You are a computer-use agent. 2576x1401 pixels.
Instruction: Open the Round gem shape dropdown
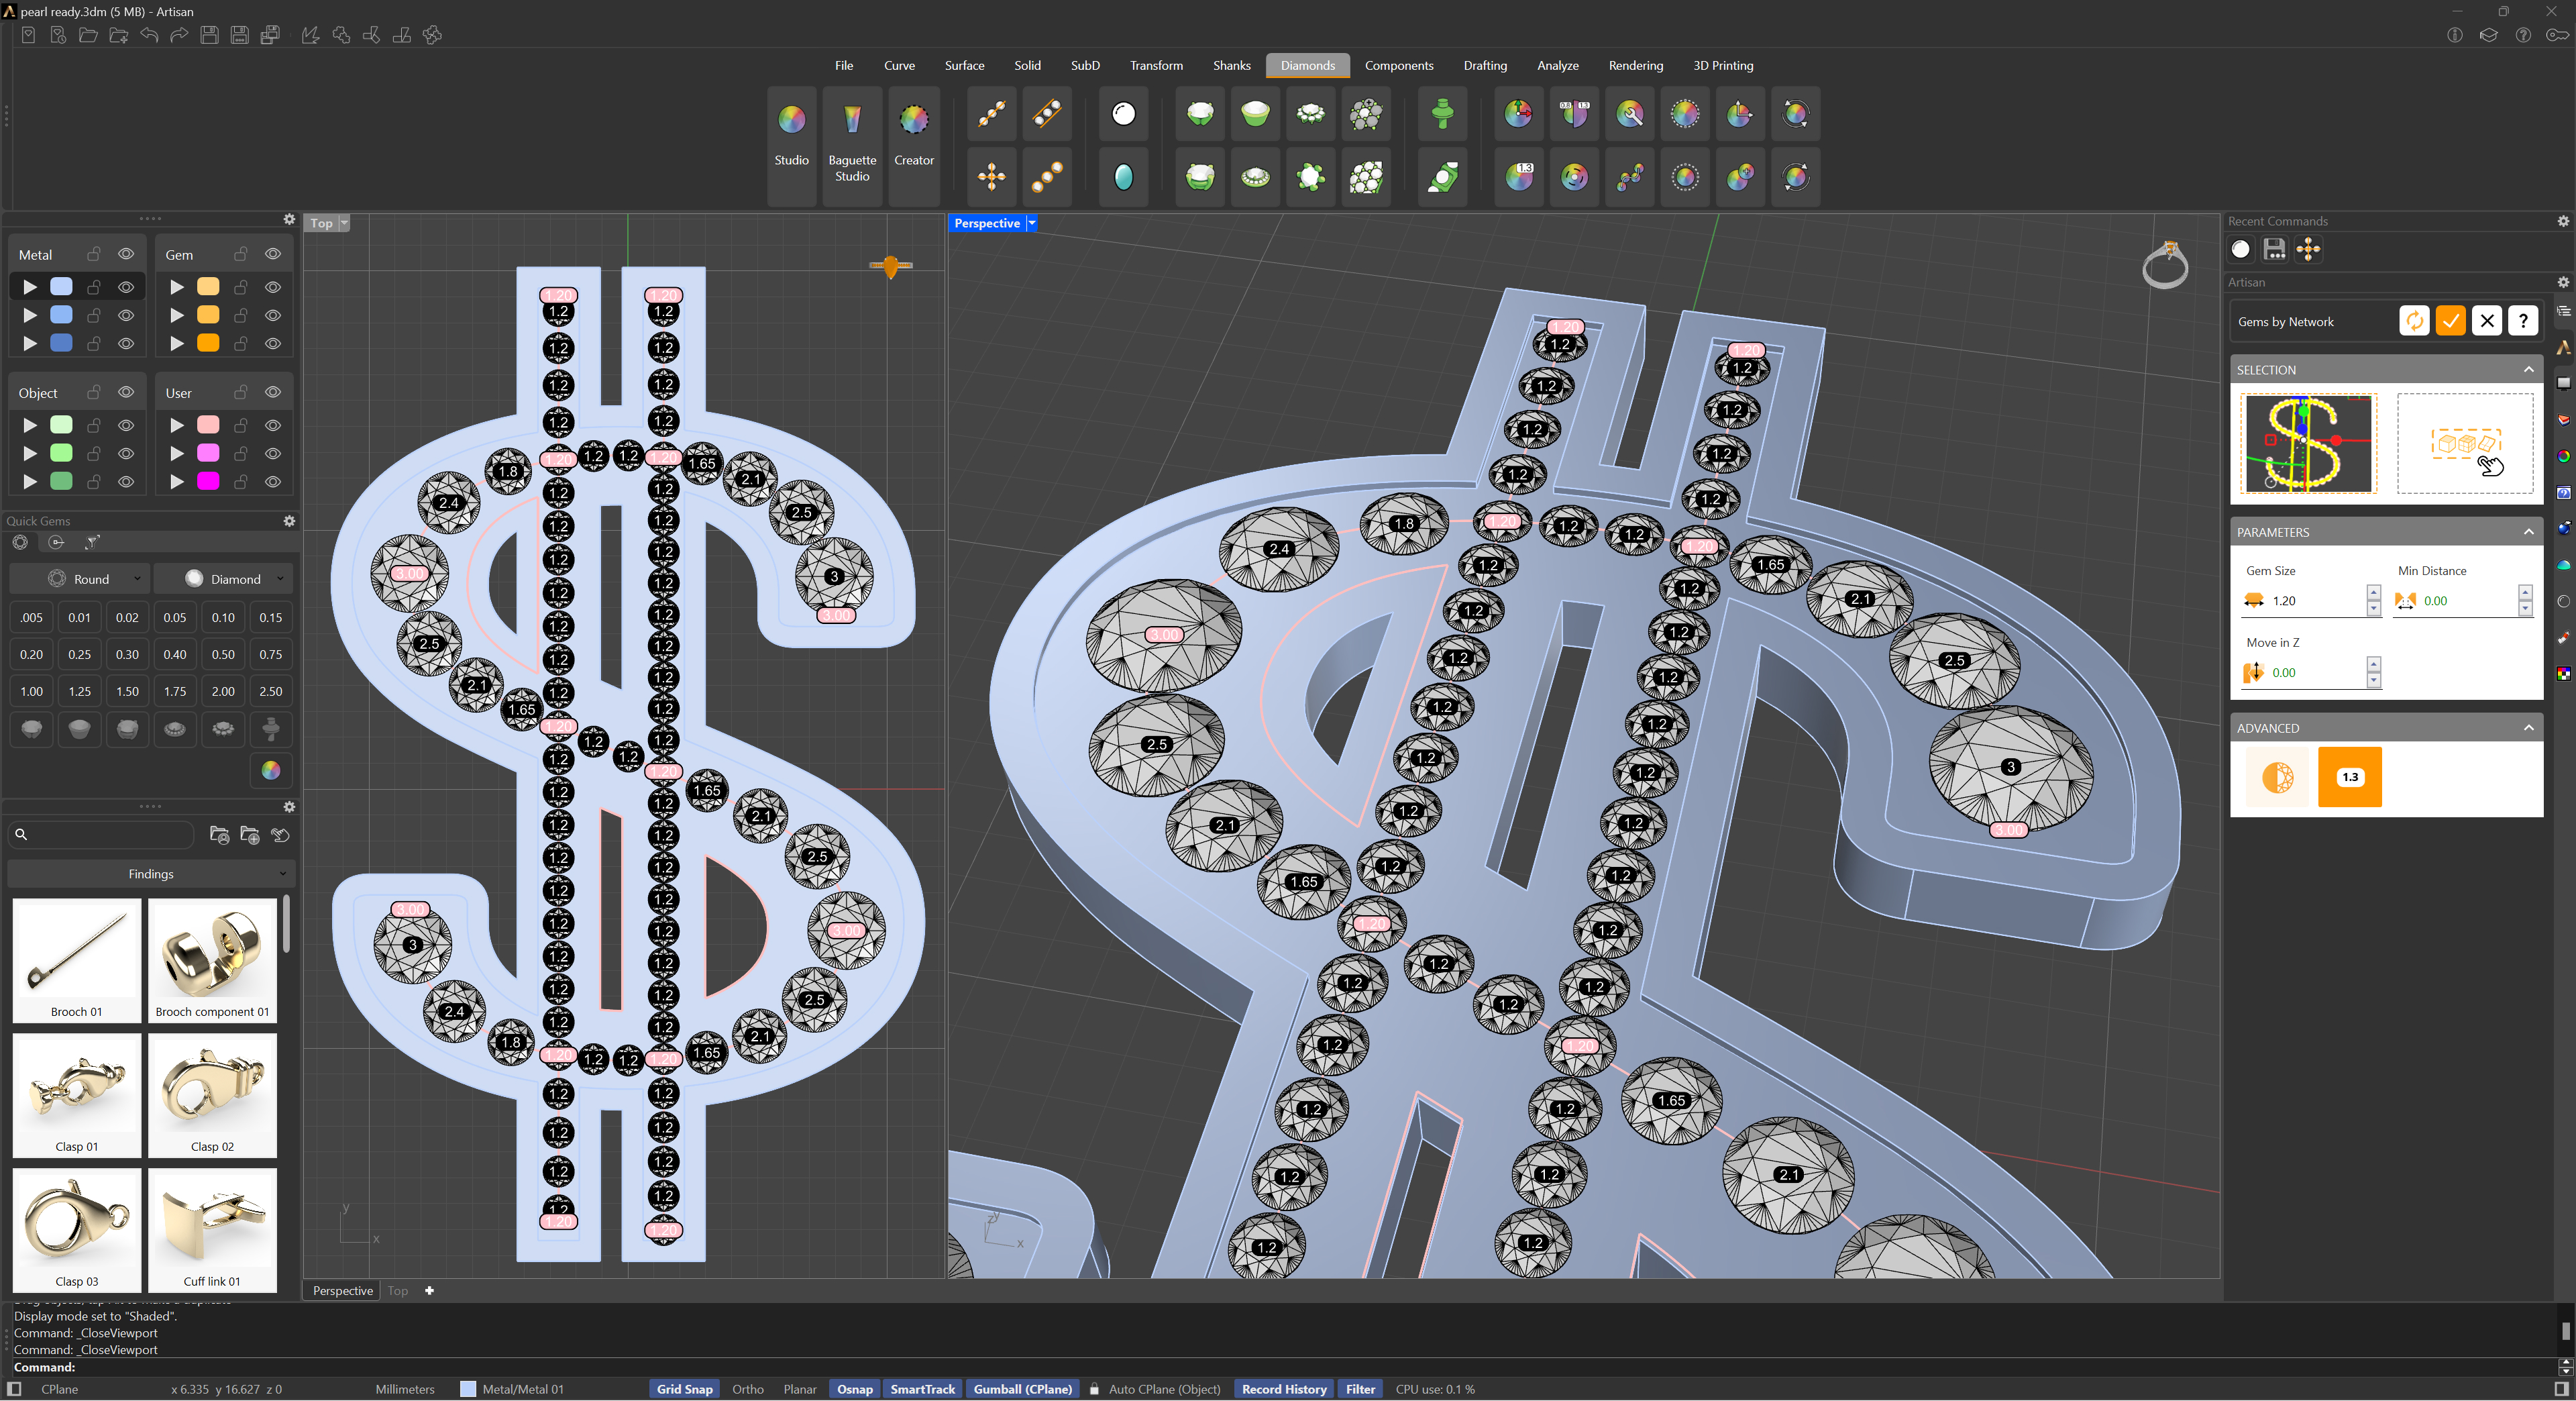[x=79, y=579]
